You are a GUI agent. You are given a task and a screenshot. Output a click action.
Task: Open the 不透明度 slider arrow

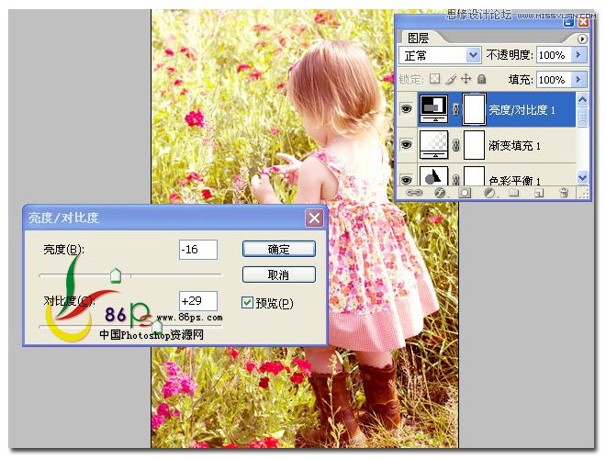578,55
